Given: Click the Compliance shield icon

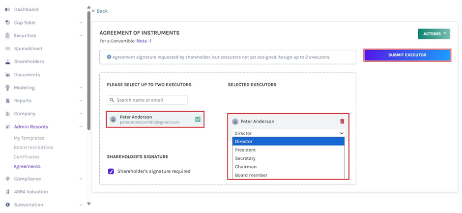Looking at the screenshot, I should (x=8, y=179).
